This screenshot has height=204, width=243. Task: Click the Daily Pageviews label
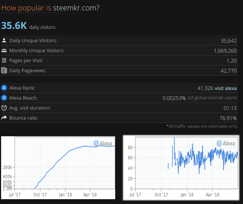[27, 70]
